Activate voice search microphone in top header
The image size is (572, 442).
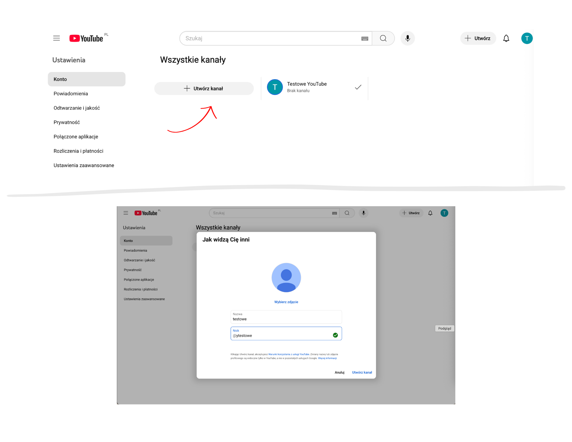tap(408, 38)
